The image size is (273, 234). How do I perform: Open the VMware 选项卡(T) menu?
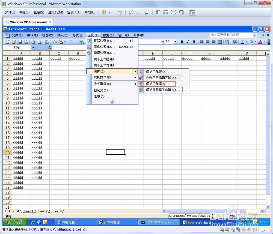click(74, 12)
